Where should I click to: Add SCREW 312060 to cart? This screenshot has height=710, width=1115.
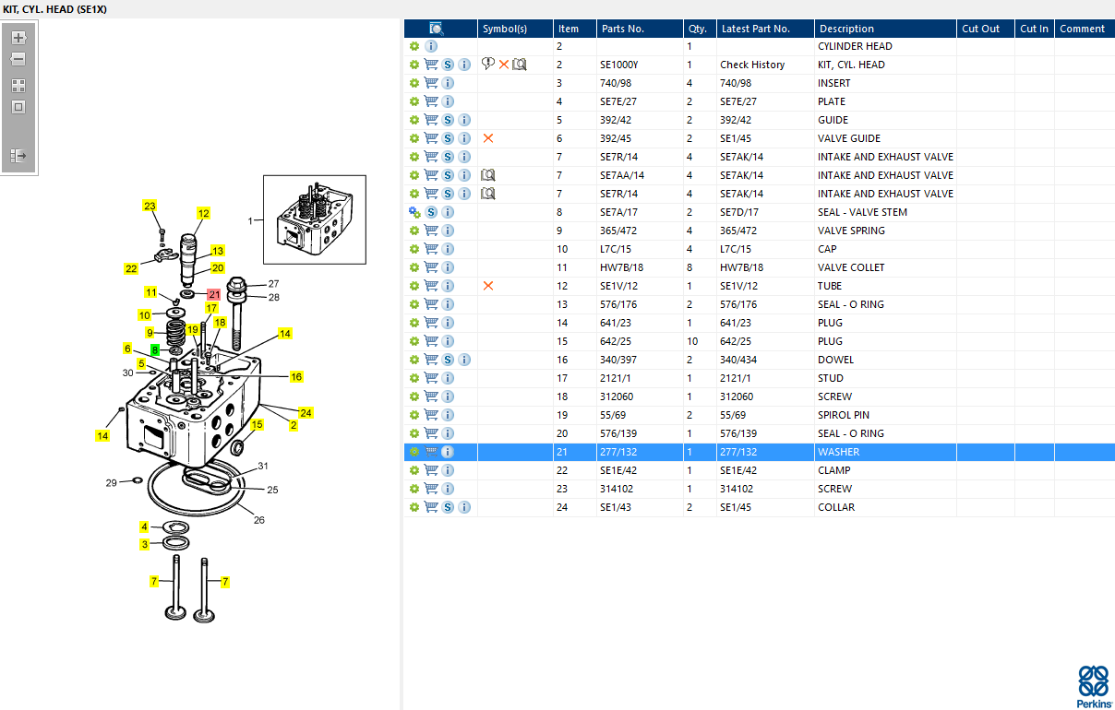(431, 396)
